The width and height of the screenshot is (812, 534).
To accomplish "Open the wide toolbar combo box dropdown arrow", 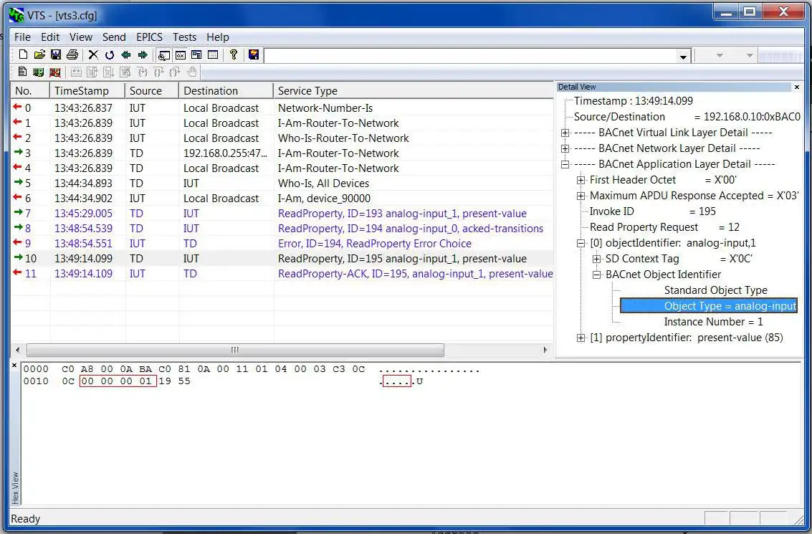I will 683,56.
